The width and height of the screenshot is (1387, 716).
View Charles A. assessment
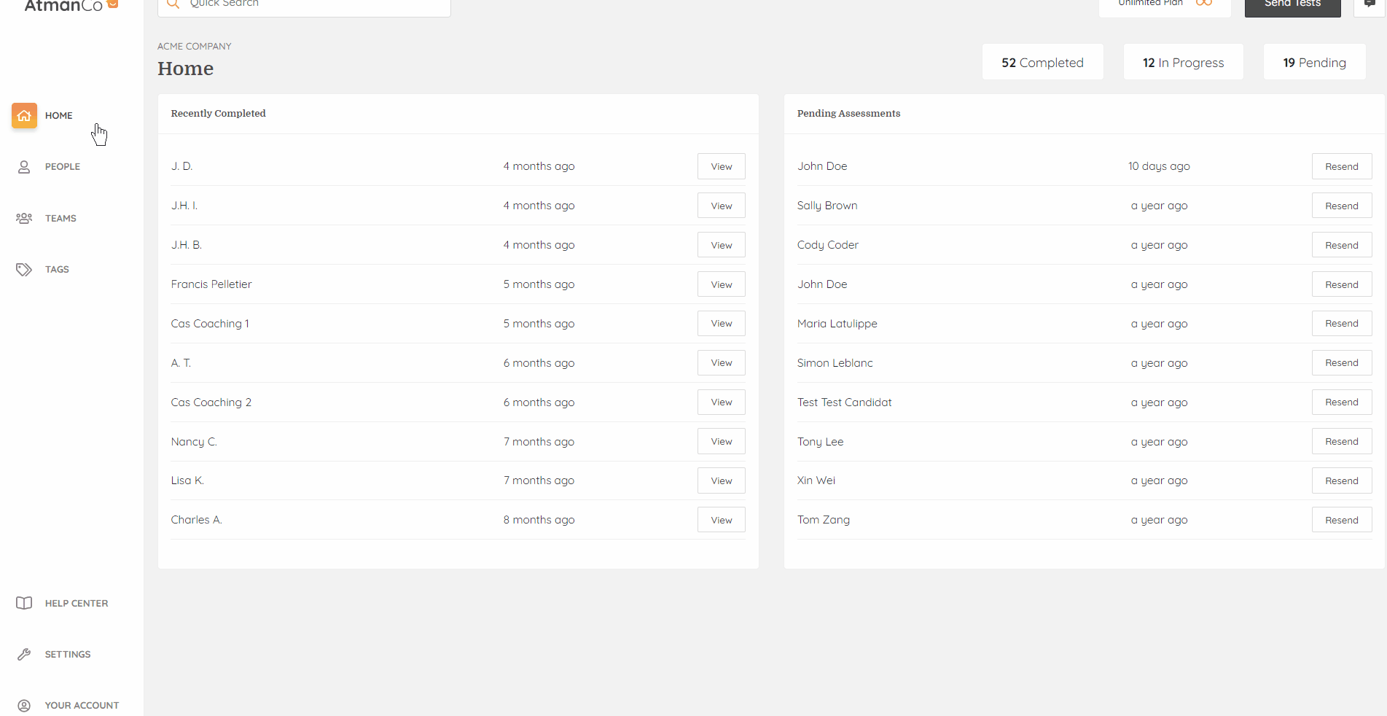click(x=722, y=520)
